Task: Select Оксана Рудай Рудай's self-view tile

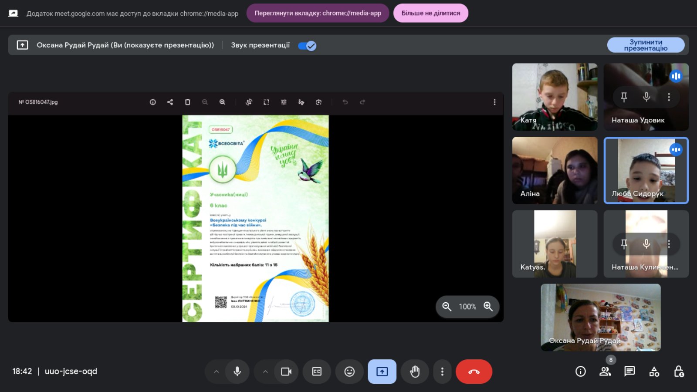Action: (601, 318)
